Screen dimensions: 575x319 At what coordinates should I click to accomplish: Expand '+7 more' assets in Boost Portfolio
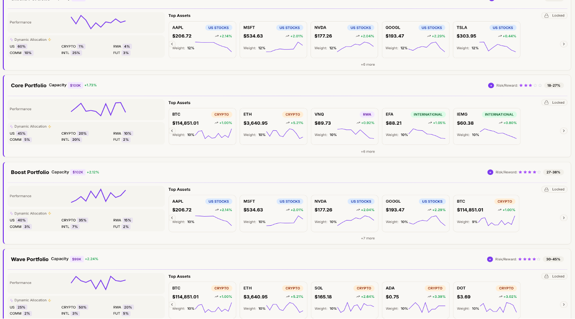point(368,238)
